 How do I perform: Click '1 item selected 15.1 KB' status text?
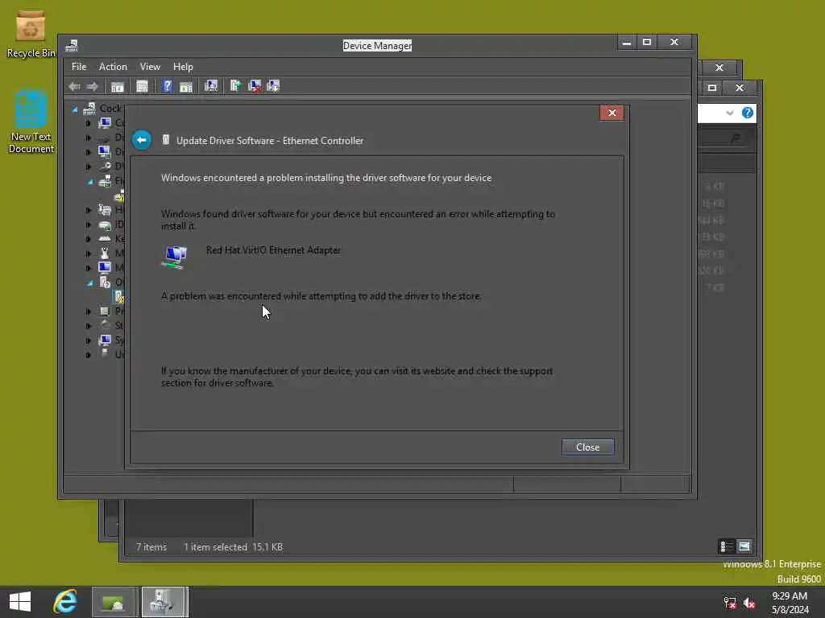(x=233, y=547)
